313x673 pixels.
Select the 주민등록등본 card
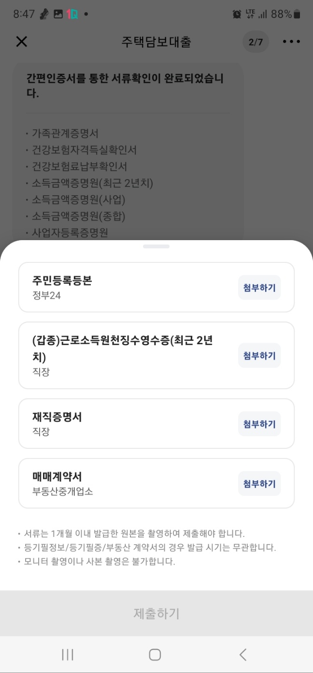tap(121, 287)
